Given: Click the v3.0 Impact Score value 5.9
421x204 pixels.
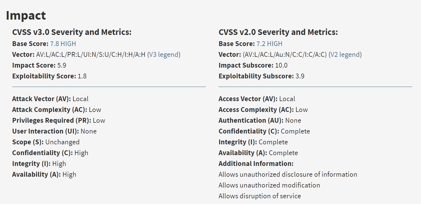Looking at the screenshot, I should 62,65.
